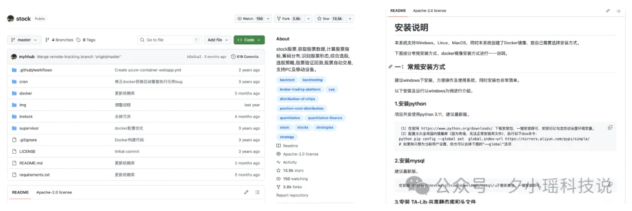Open the requirements.txt file
632x211 pixels.
point(35,175)
